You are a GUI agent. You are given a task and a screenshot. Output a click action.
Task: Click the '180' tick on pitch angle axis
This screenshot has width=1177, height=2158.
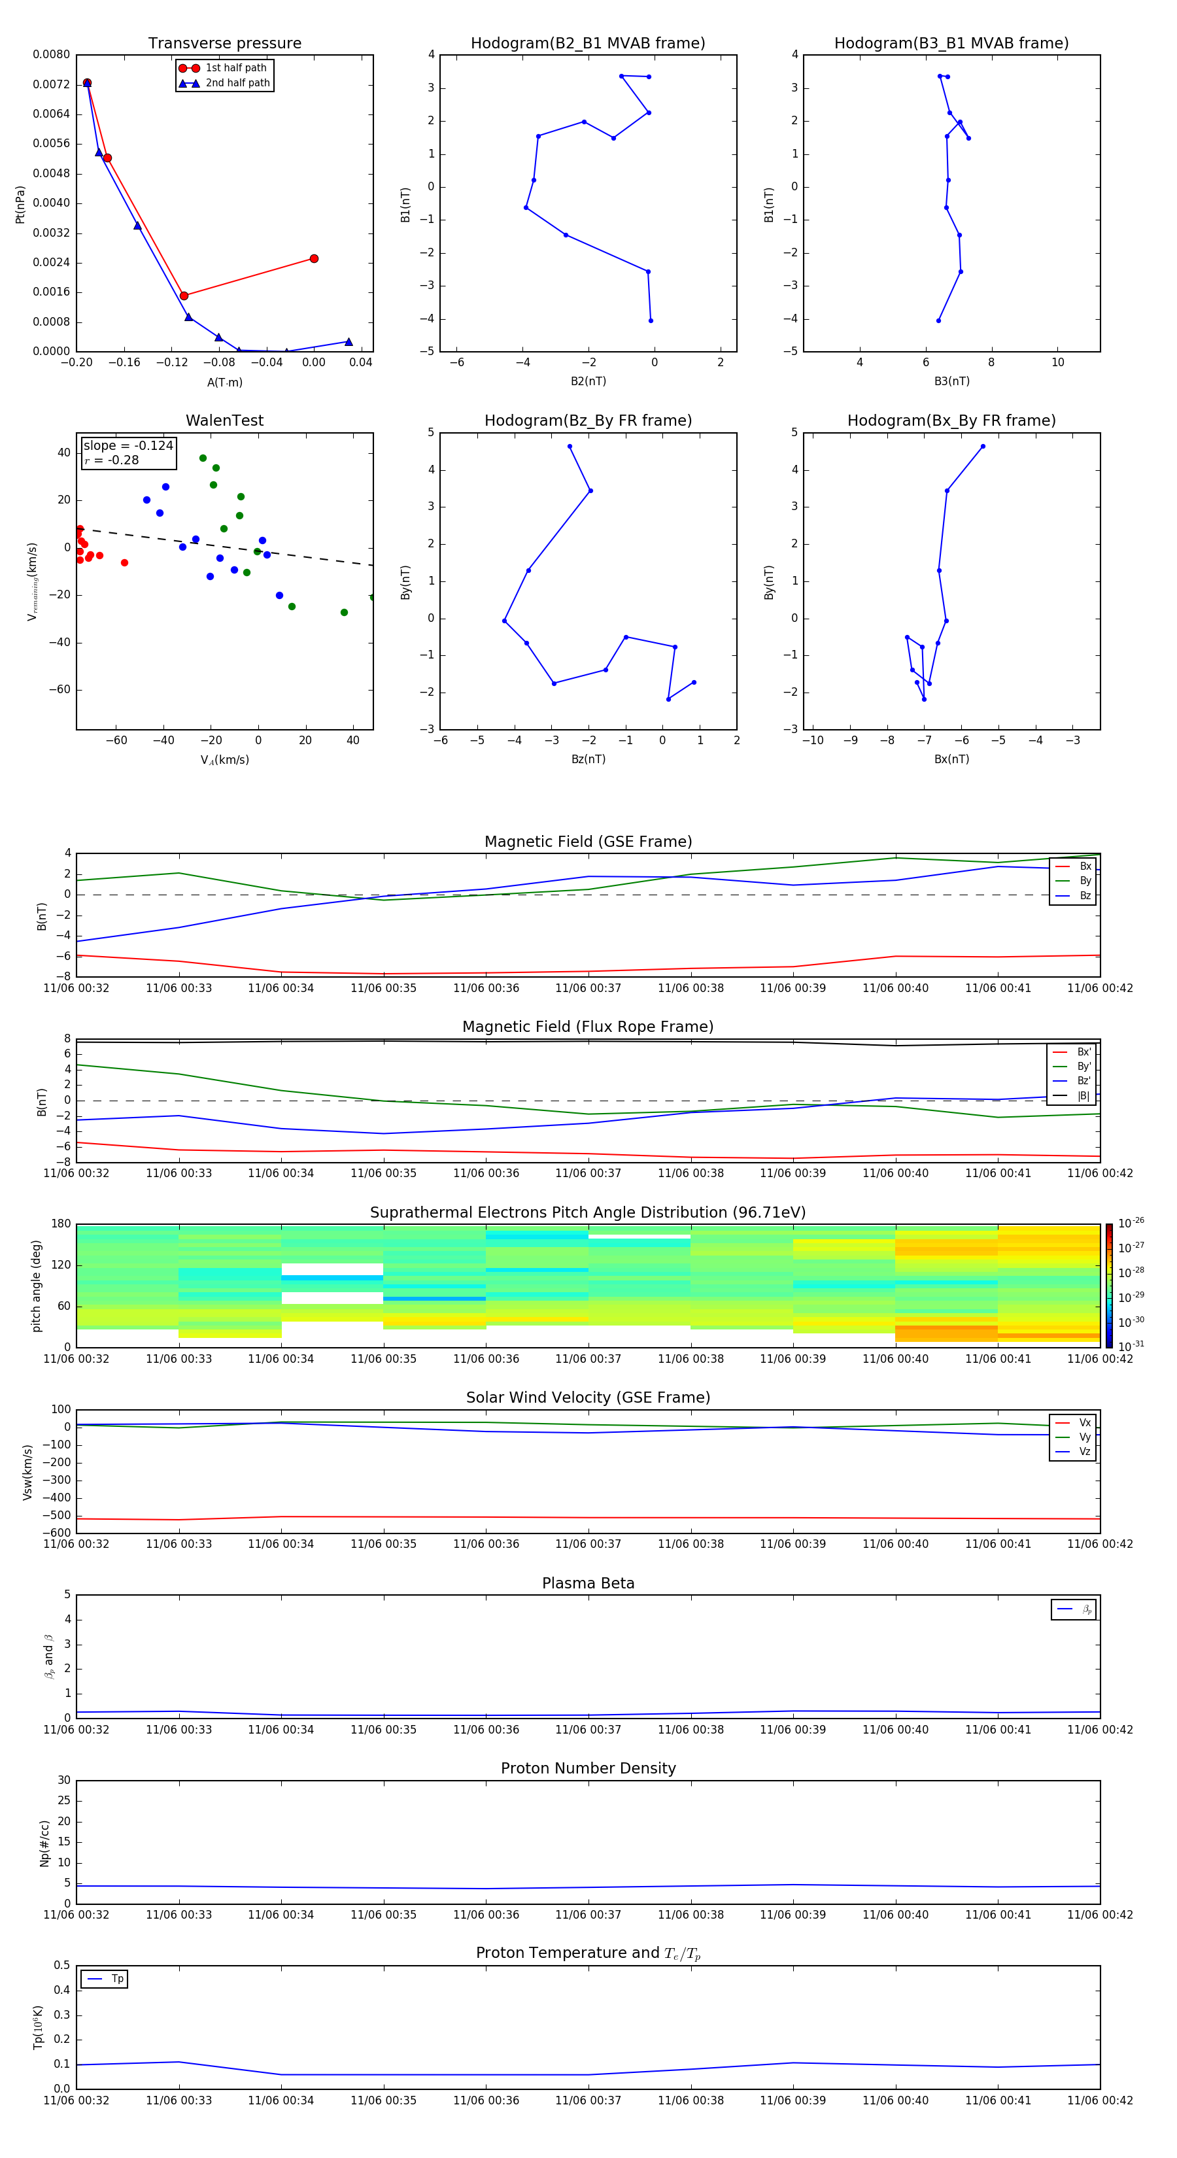tap(61, 1224)
